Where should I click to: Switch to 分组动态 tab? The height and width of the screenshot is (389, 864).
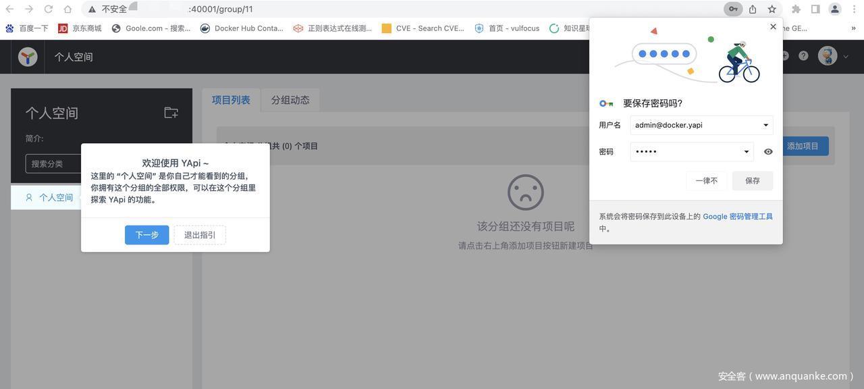tap(290, 100)
